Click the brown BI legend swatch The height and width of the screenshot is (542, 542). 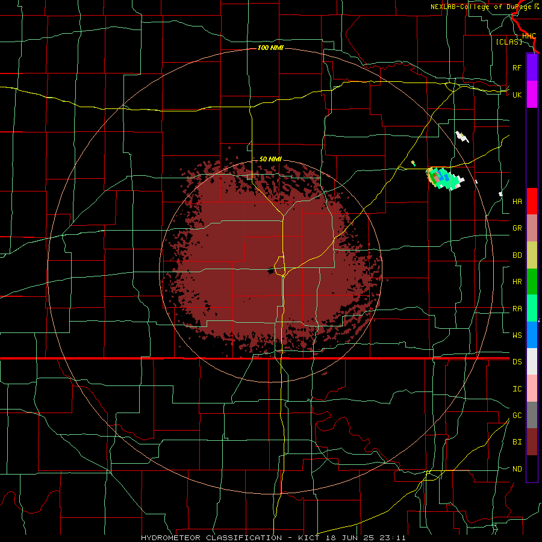click(x=532, y=442)
